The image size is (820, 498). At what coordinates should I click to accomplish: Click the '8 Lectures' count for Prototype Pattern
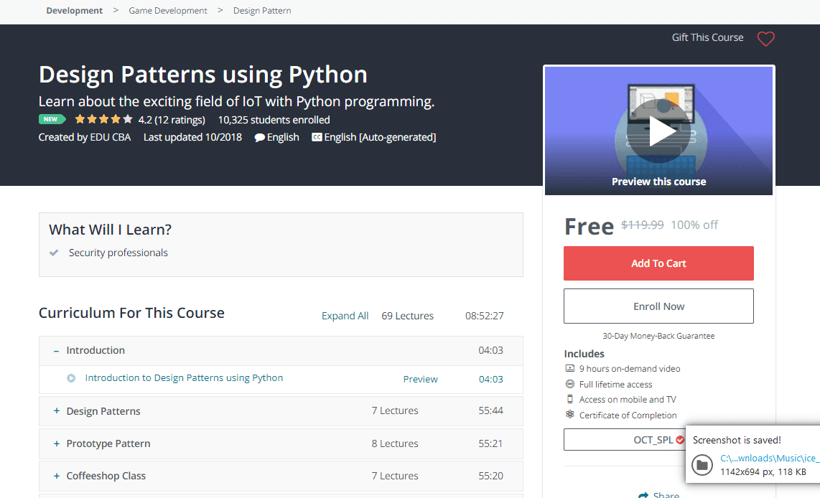coord(395,443)
